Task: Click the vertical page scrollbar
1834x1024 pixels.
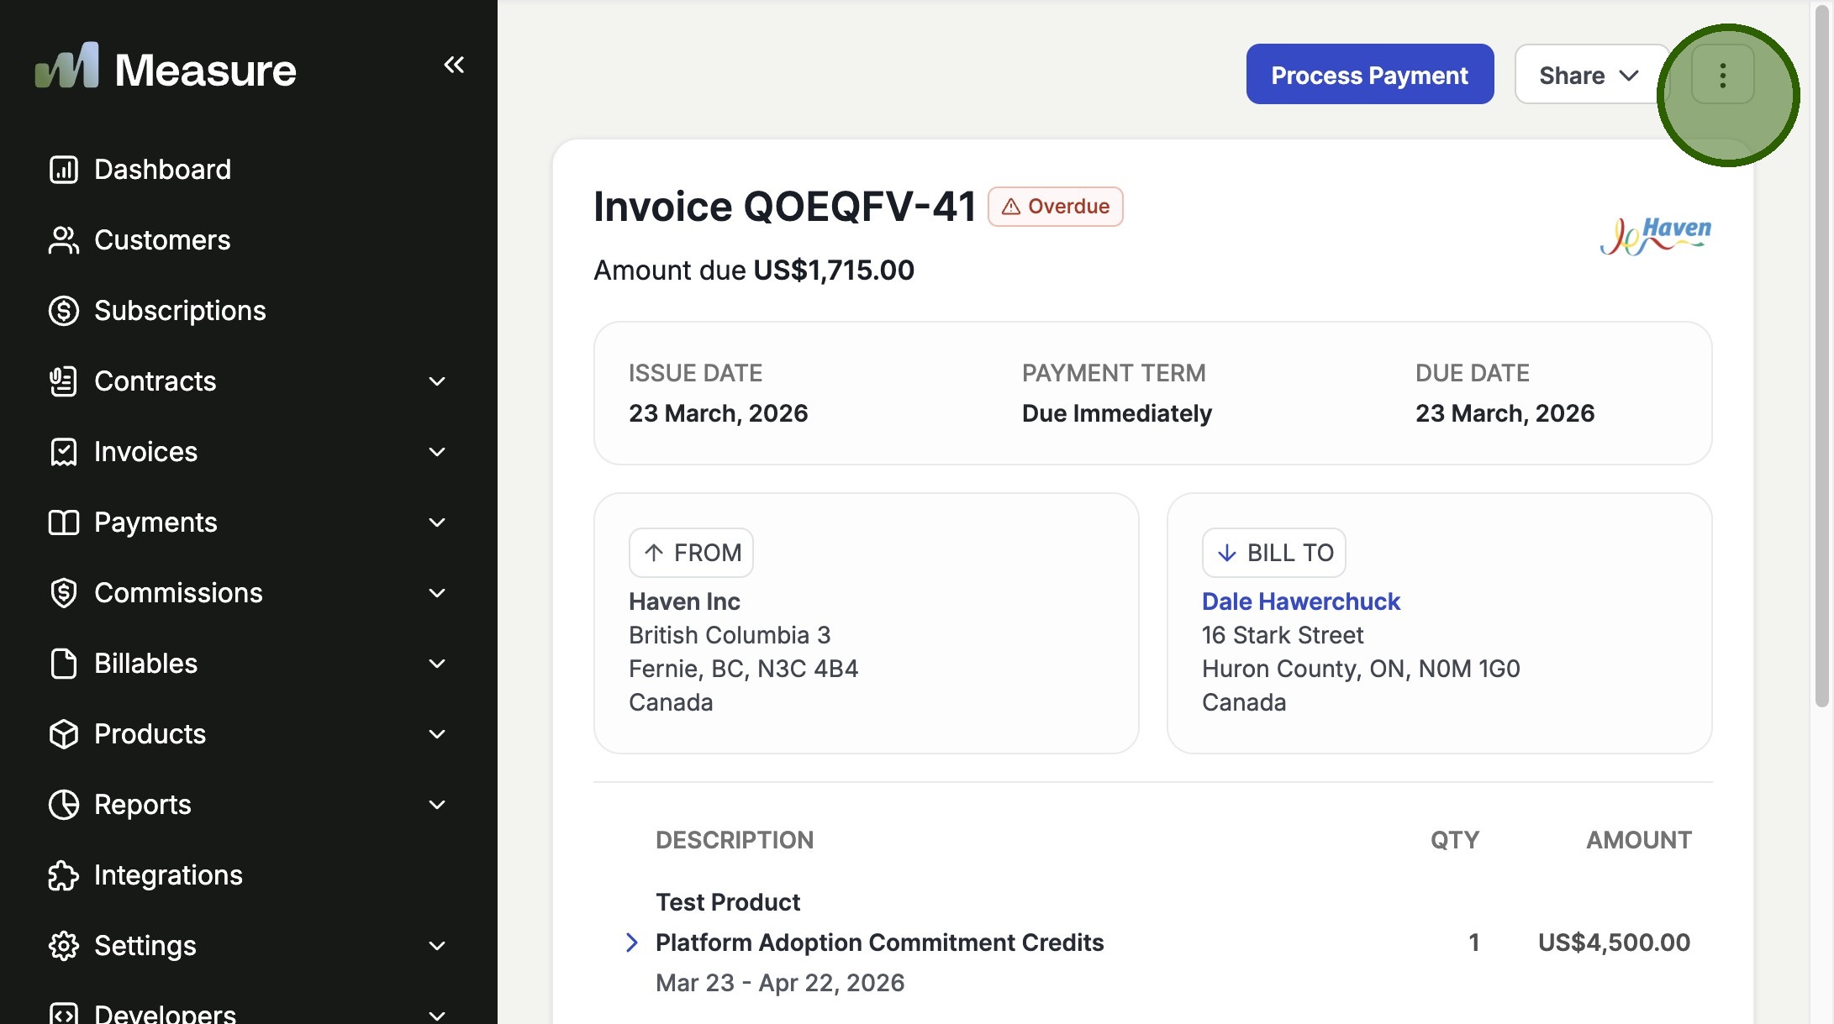Action: click(x=1821, y=353)
